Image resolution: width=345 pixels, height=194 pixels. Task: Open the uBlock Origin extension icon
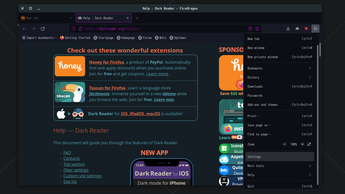click(306, 29)
